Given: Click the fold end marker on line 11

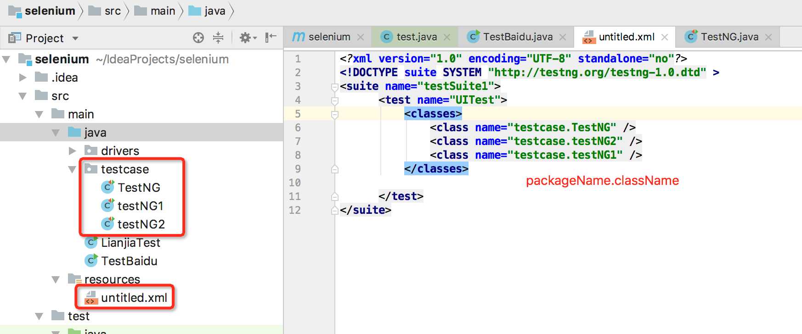Looking at the screenshot, I should click(x=335, y=196).
